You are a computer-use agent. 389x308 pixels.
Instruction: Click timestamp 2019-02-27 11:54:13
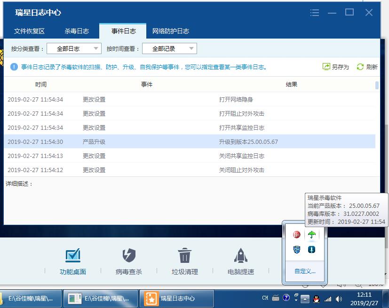pos(35,156)
